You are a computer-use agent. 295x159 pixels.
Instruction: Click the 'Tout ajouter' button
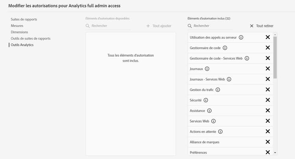coord(159,26)
